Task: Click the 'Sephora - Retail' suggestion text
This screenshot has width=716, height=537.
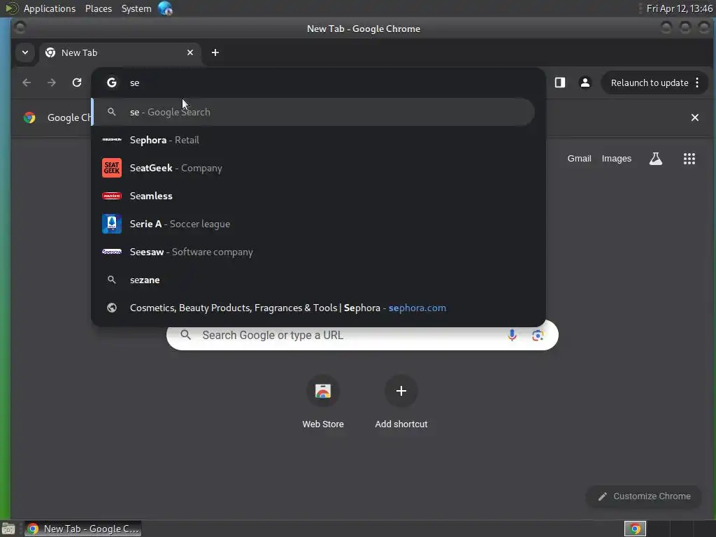Action: [x=164, y=140]
